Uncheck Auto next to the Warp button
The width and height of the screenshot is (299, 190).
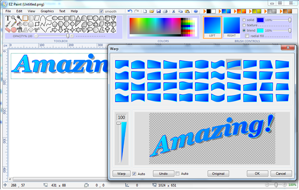pos(134,174)
